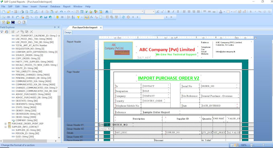Adjust the zoom slider in status bar

[x=263, y=145]
